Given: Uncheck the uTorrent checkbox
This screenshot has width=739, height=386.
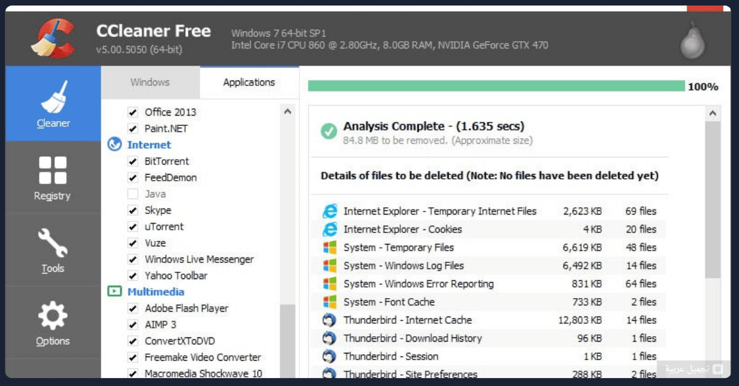Looking at the screenshot, I should click(132, 227).
